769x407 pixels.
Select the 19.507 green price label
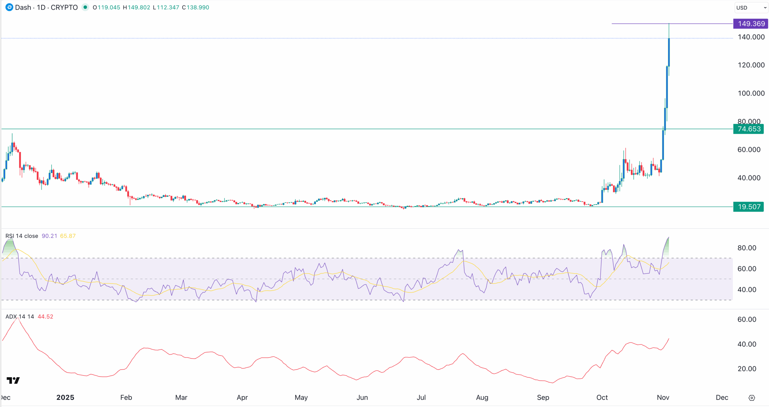coord(748,207)
